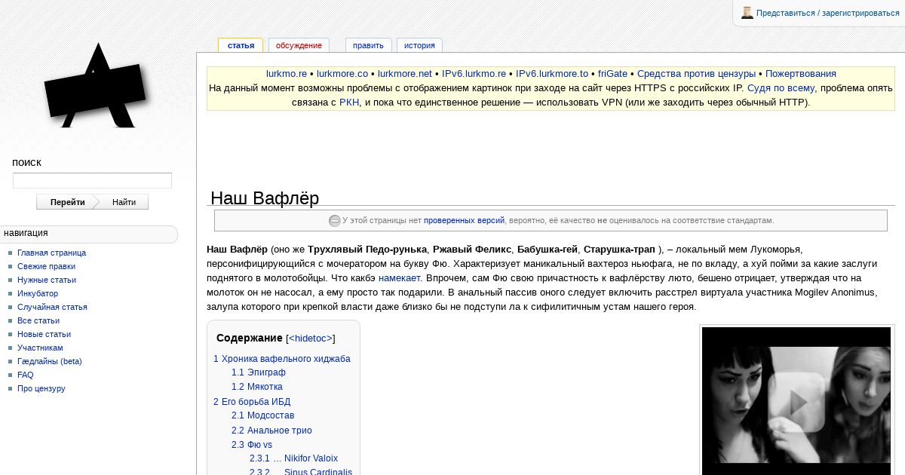Viewport: 905px width, 475px height.
Task: Click the lurkmore.net mirror link
Action: 405,74
